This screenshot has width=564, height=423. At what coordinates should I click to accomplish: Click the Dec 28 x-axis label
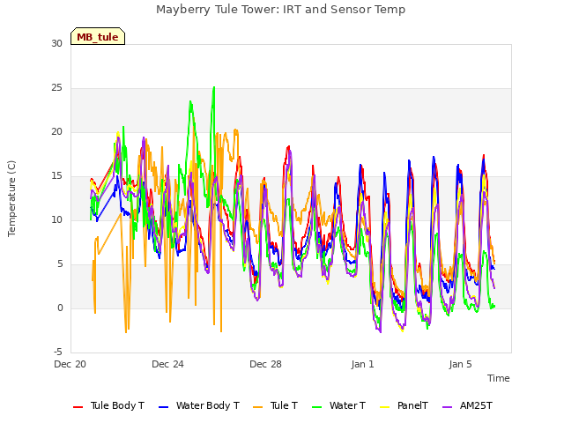266,364
